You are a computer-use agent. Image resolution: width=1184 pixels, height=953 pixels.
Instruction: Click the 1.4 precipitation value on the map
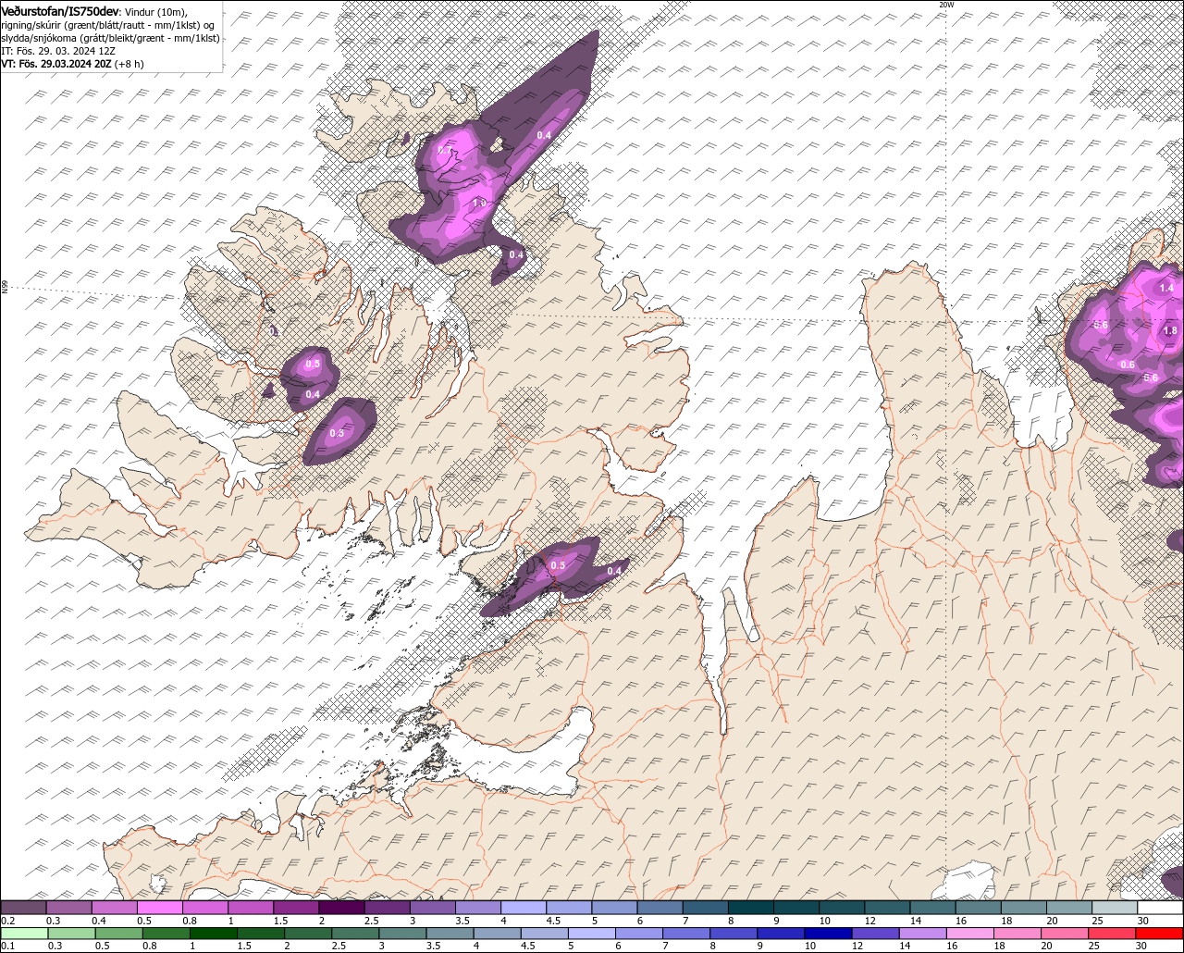click(1165, 289)
